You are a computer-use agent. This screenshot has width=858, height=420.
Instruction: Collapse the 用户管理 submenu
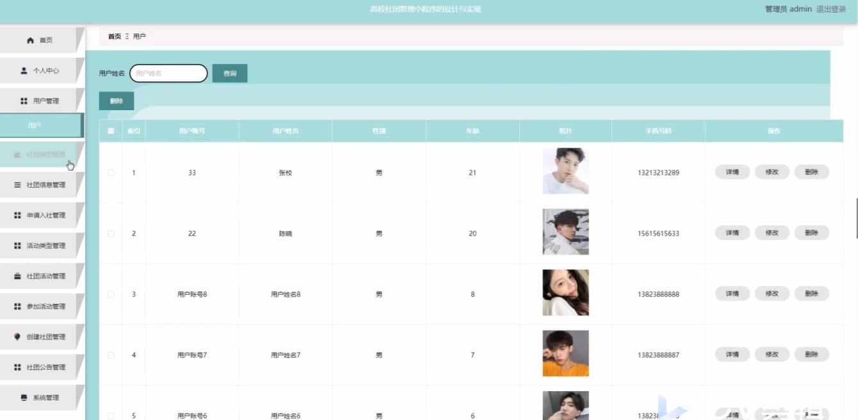(42, 101)
